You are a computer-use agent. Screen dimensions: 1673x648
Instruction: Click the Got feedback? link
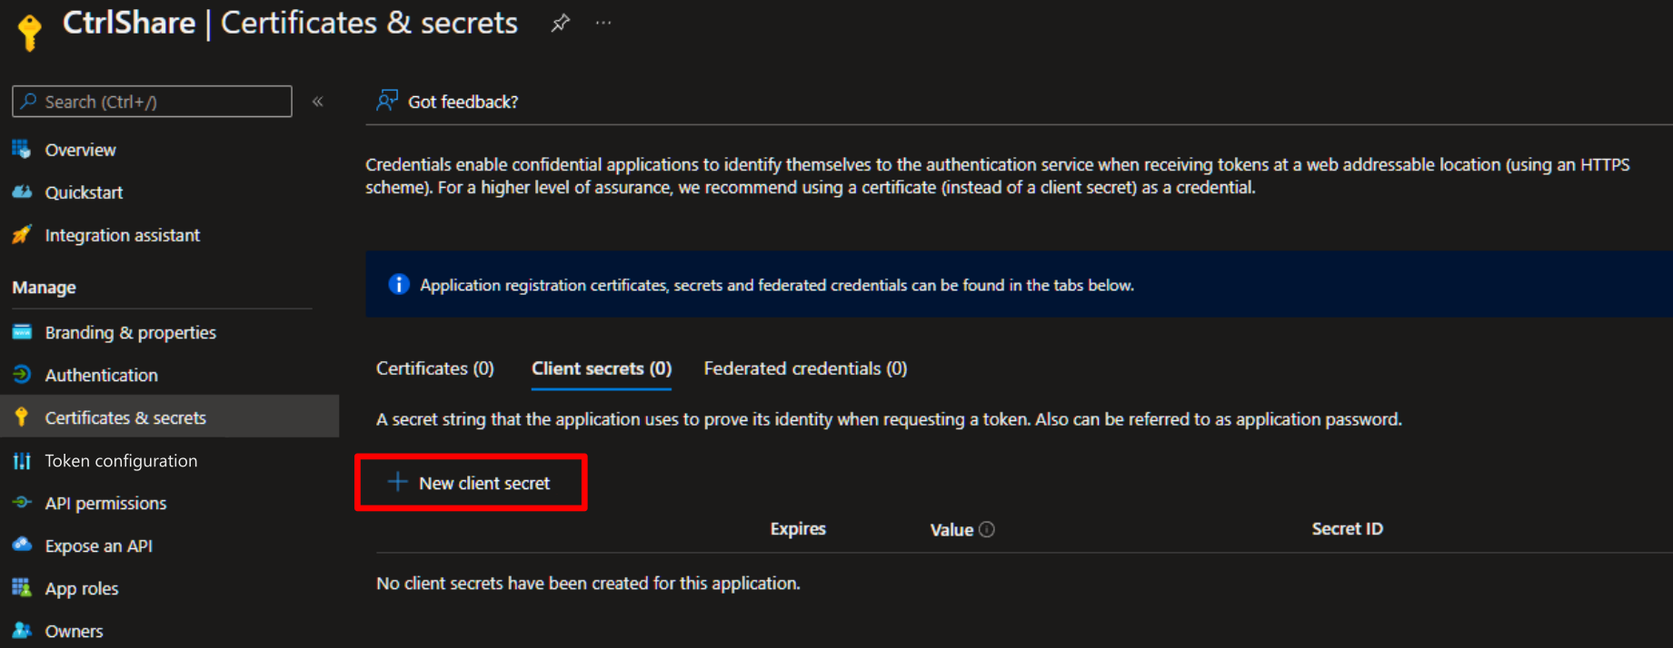[x=463, y=102]
